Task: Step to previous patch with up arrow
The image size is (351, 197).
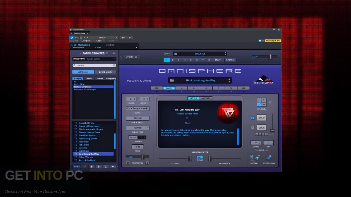Action: point(99,167)
